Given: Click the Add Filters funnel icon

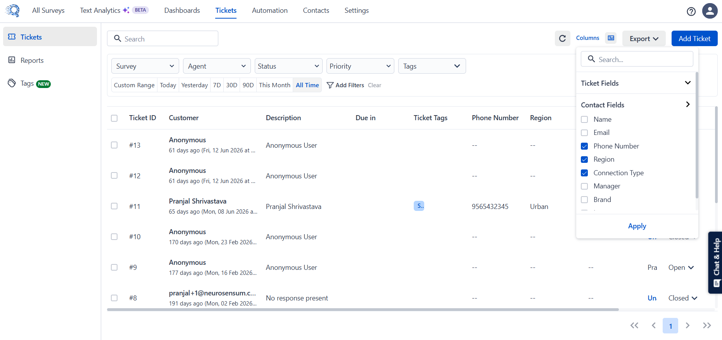Looking at the screenshot, I should tap(330, 85).
